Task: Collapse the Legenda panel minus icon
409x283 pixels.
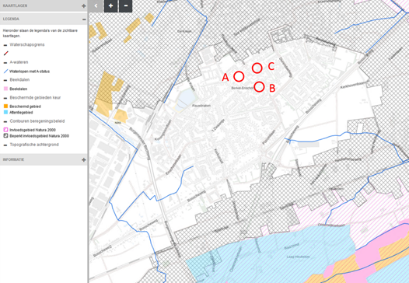Action: [x=84, y=19]
